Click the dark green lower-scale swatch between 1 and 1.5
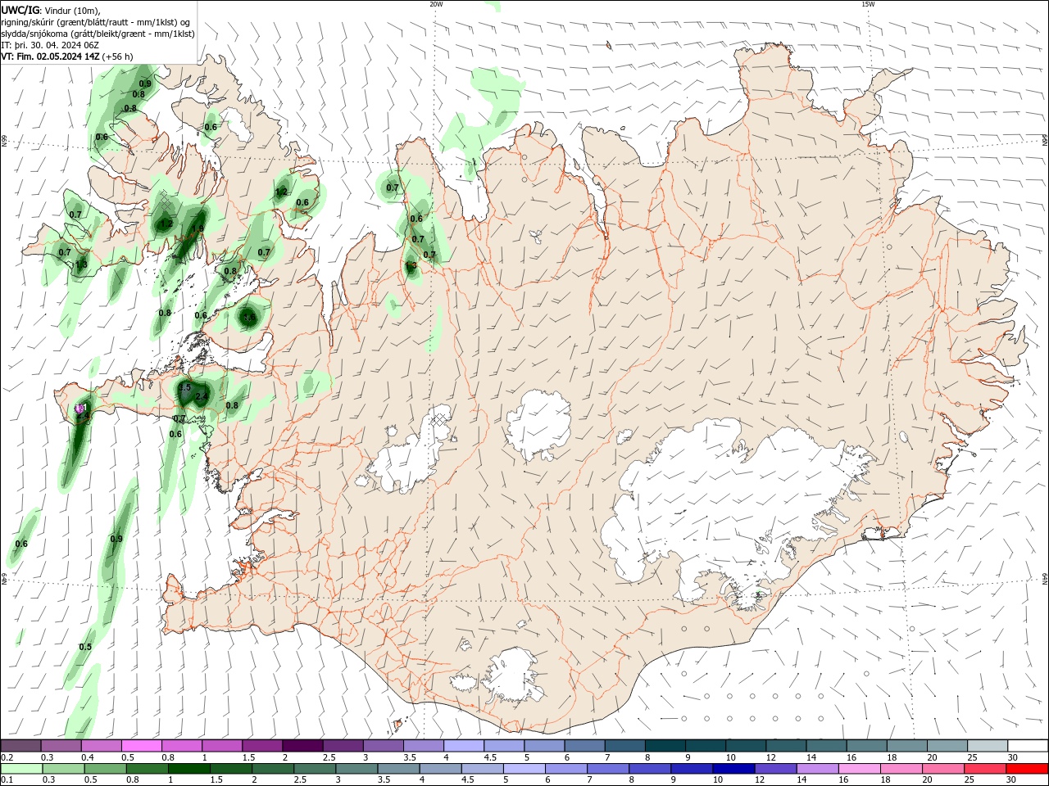 189,769
